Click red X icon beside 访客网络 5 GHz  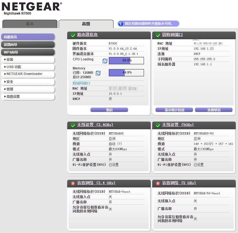tap(158, 183)
